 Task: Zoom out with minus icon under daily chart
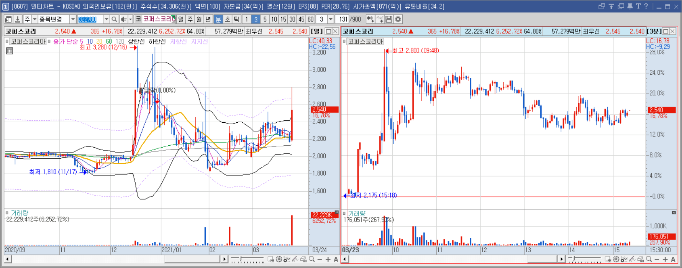[x=320, y=260]
